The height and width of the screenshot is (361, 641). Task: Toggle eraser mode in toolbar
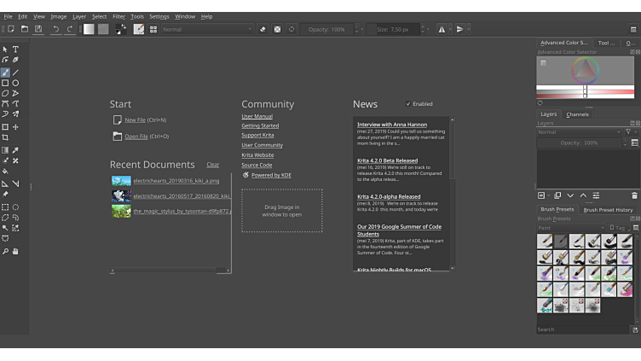(x=263, y=29)
